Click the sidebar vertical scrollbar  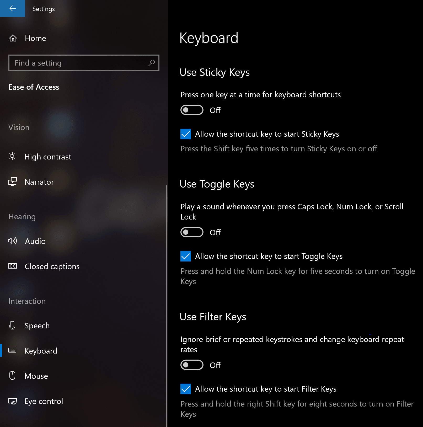[166, 306]
